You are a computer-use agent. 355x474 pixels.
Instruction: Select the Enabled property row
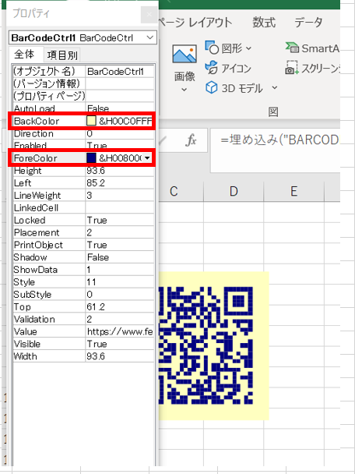click(83, 145)
